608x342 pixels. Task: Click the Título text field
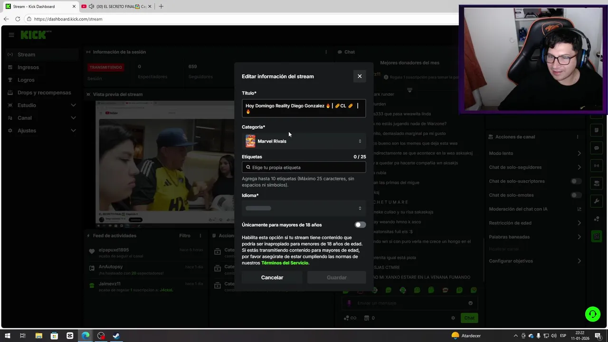304,108
